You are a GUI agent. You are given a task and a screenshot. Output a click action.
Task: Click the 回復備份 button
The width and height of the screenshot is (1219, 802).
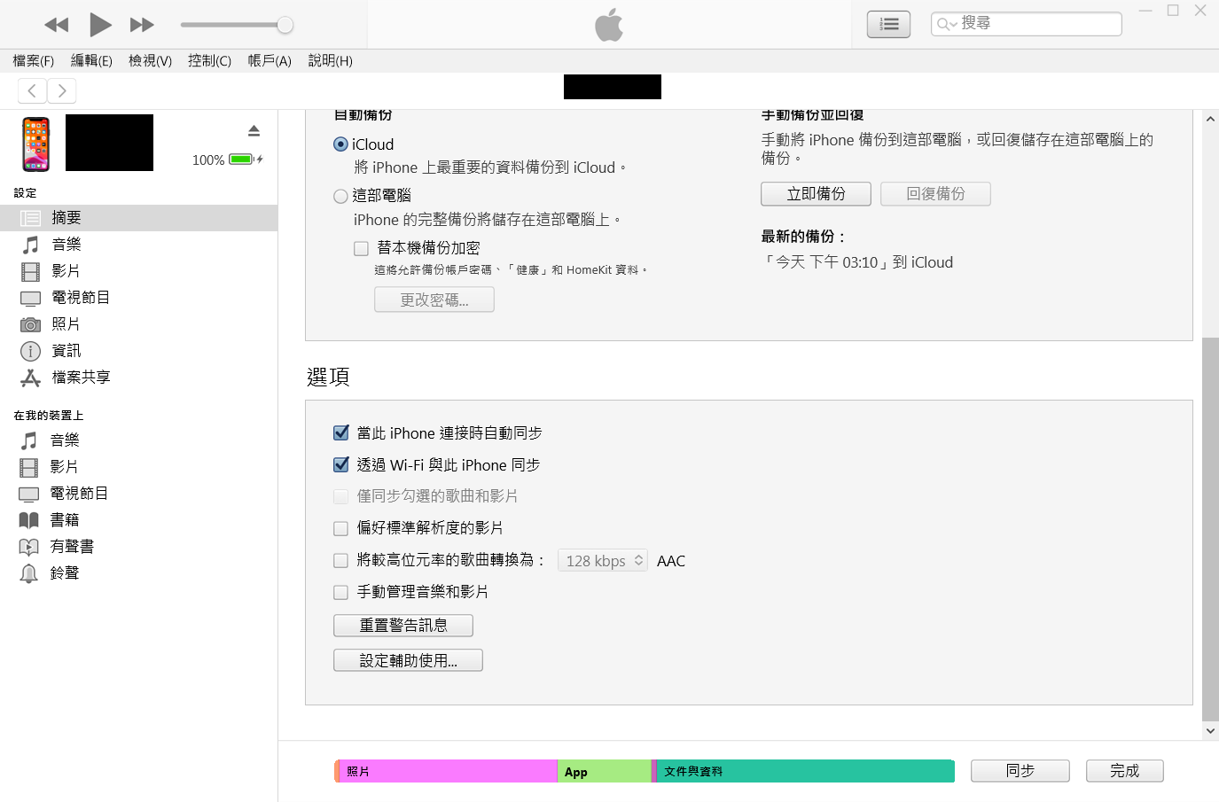pos(935,194)
